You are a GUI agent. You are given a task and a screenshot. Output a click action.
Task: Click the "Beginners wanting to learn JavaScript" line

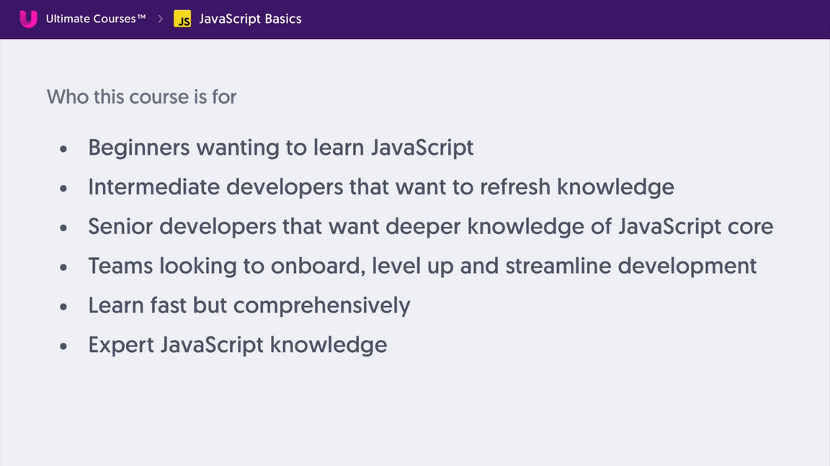tap(280, 148)
